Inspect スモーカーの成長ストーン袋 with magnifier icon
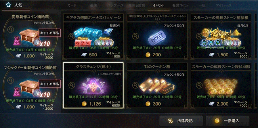258x128 pixels. click(199, 85)
